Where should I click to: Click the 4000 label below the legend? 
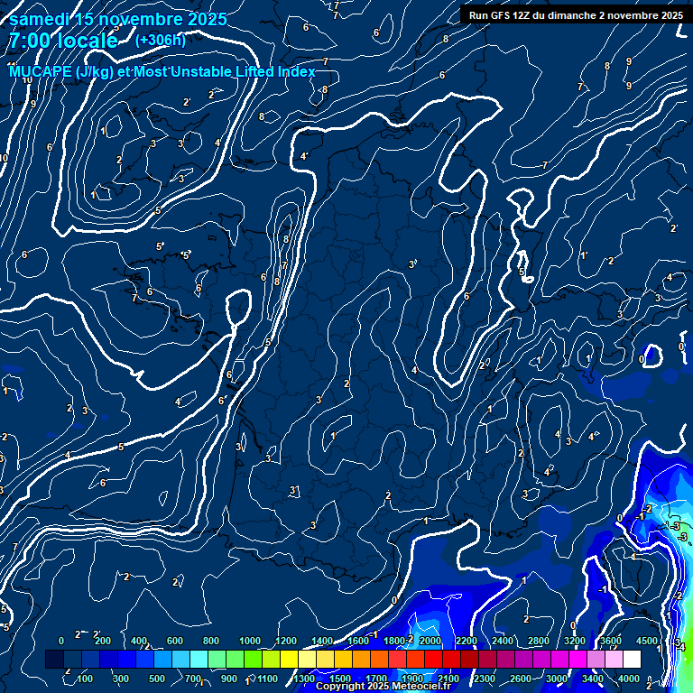(628, 679)
